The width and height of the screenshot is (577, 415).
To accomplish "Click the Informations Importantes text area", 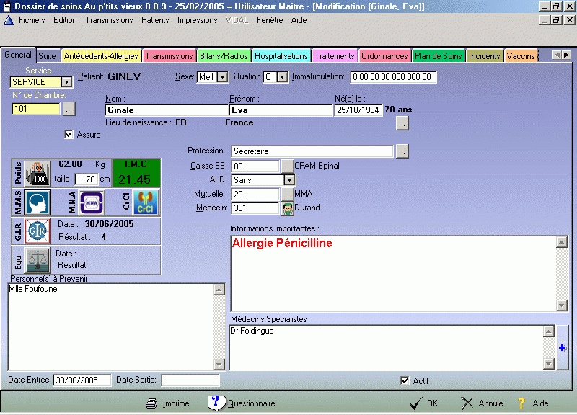I will (x=393, y=274).
